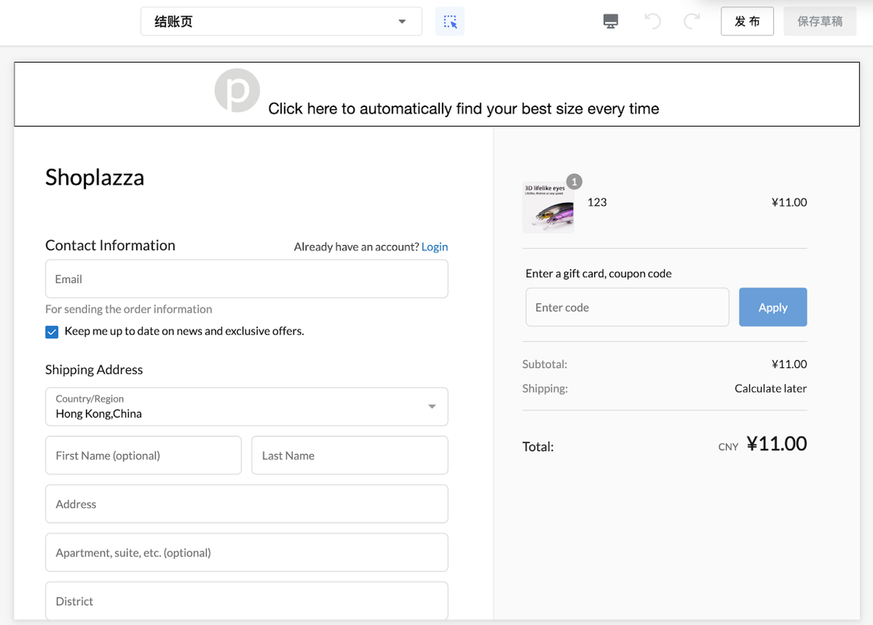Click the undo arrow icon
This screenshot has height=625, width=873.
coord(653,22)
